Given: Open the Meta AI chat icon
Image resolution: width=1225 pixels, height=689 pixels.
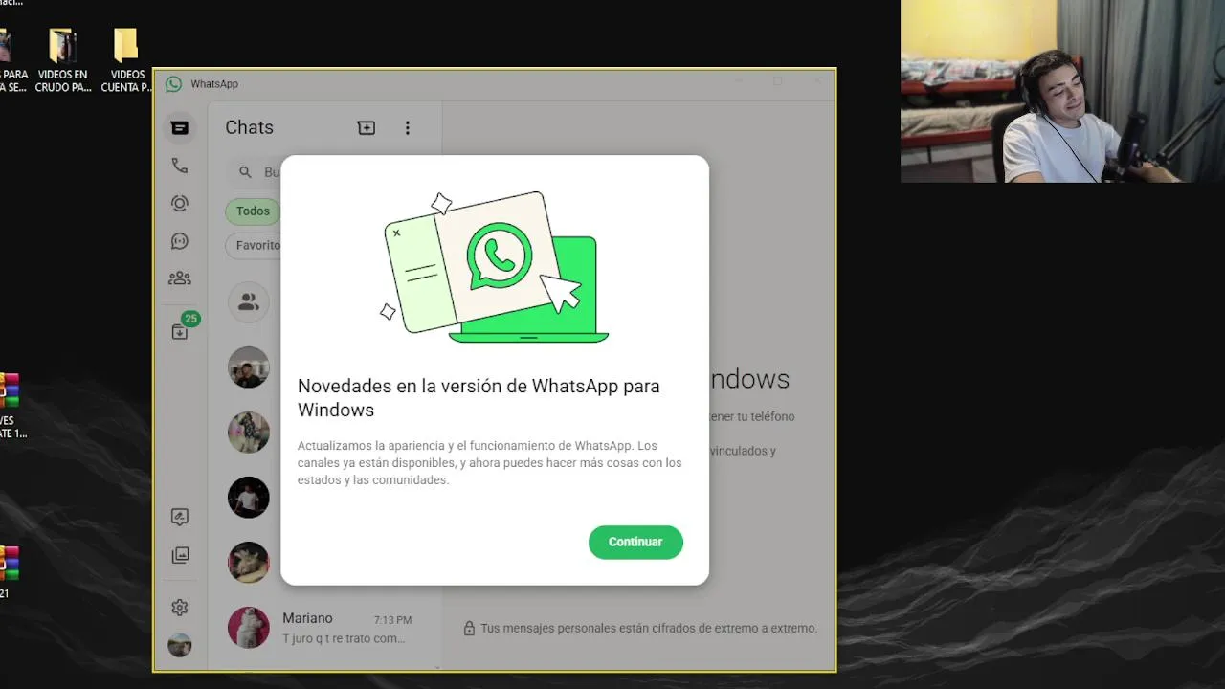Looking at the screenshot, I should click(179, 517).
